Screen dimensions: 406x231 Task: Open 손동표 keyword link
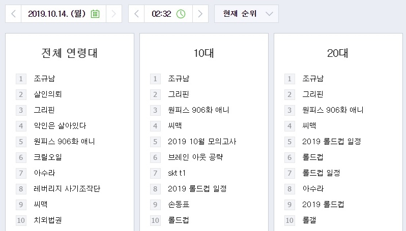[x=179, y=205]
